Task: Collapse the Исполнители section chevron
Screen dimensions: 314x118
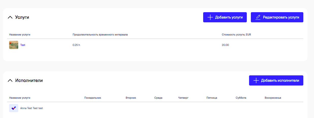Action: pos(10,80)
